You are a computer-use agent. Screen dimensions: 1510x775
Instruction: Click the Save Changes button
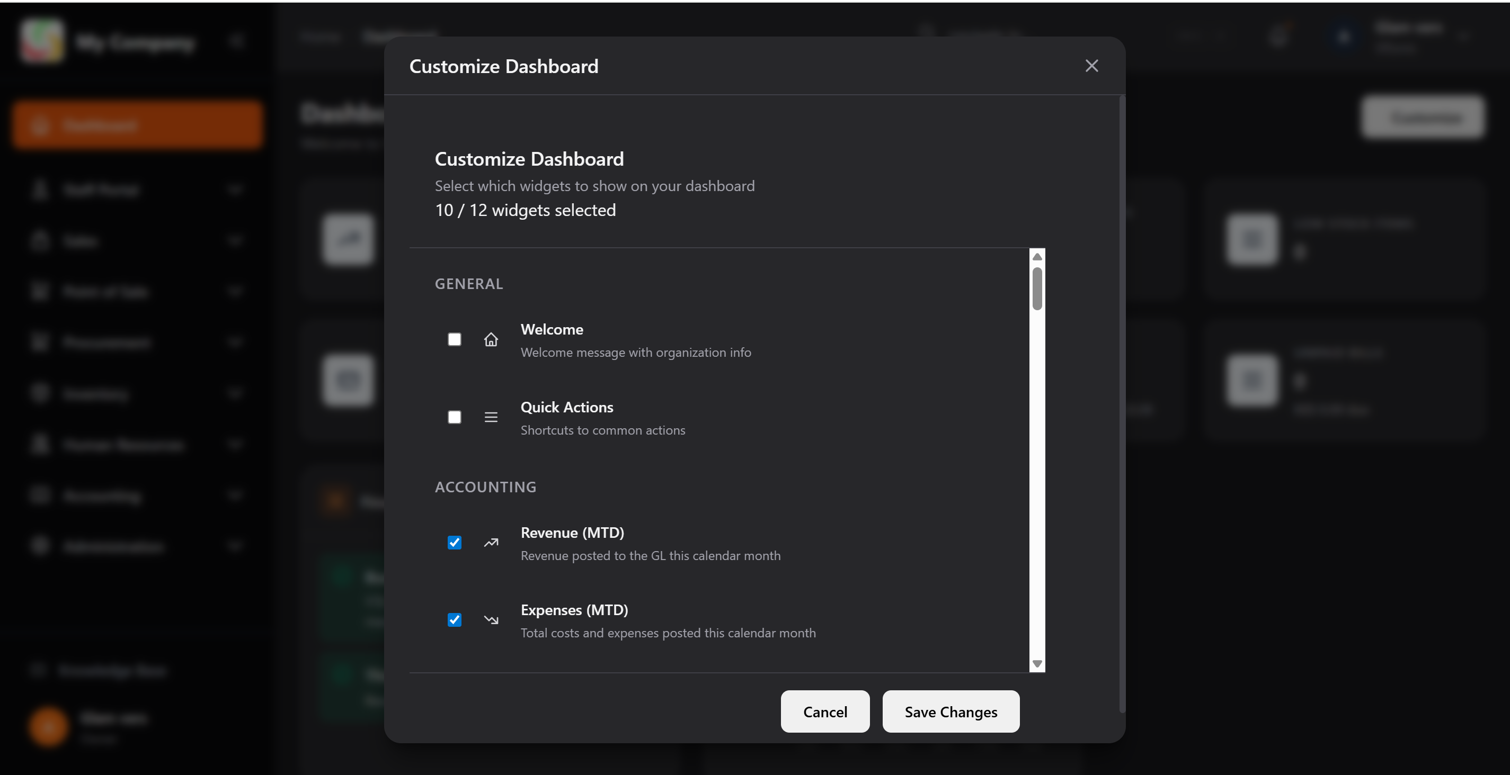click(x=950, y=711)
